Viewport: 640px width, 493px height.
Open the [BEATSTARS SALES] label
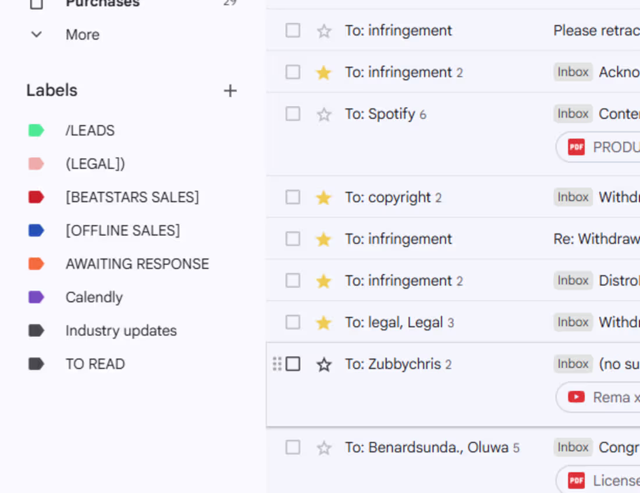pos(132,197)
